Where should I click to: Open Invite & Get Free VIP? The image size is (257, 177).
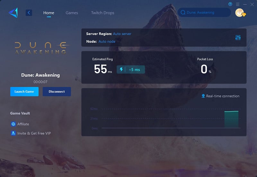34,133
